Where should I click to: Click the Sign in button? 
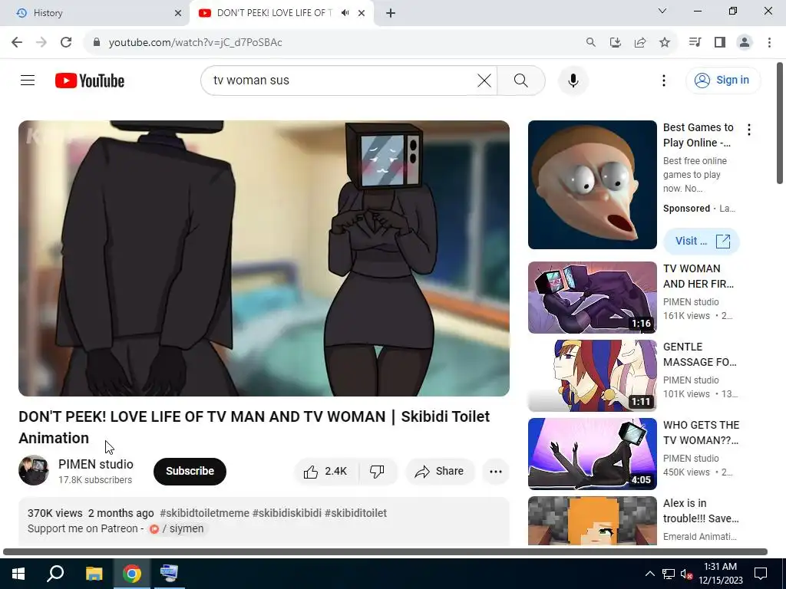(x=723, y=80)
